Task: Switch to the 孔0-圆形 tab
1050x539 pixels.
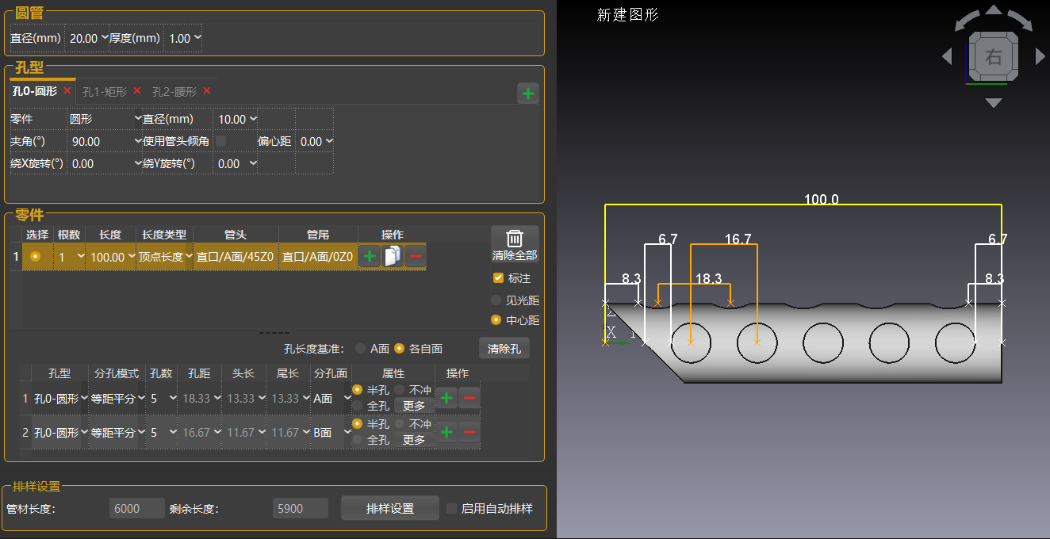Action: coord(34,92)
